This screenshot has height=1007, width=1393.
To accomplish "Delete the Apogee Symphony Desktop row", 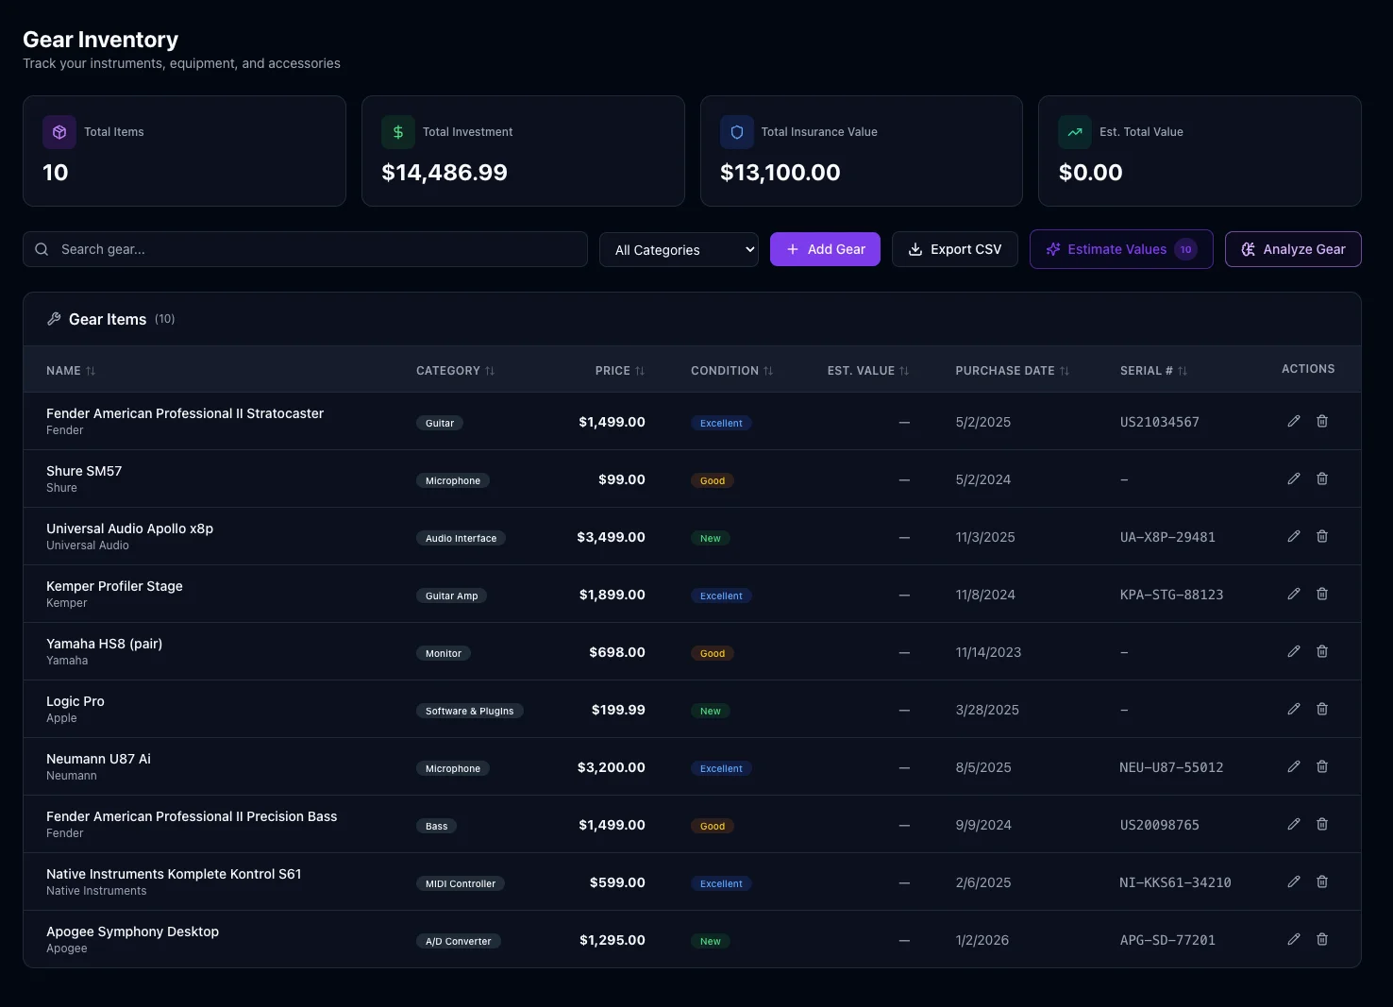I will (1322, 939).
